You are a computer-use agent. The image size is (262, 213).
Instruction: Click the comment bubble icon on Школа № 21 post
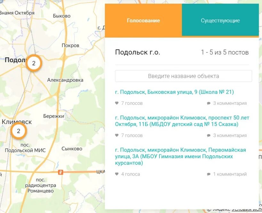point(208,103)
